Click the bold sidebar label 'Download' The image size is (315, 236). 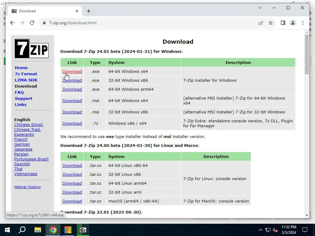pyautogui.click(x=26, y=86)
